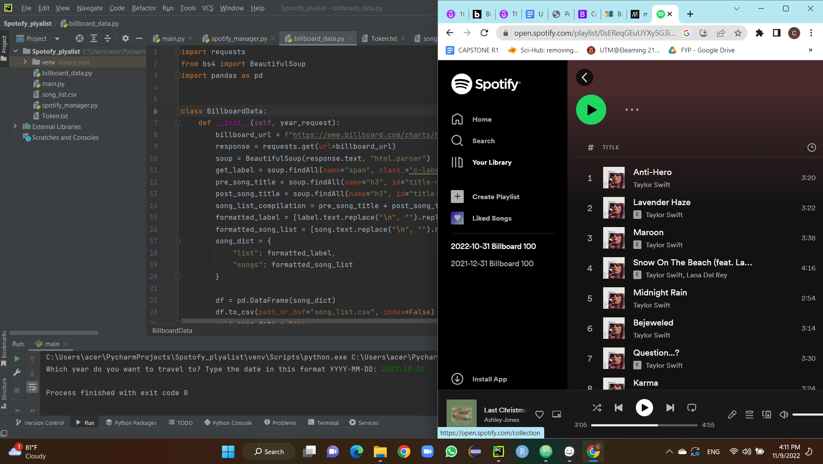Open song_list.csv in project tree
The height and width of the screenshot is (464, 823).
pyautogui.click(x=59, y=95)
